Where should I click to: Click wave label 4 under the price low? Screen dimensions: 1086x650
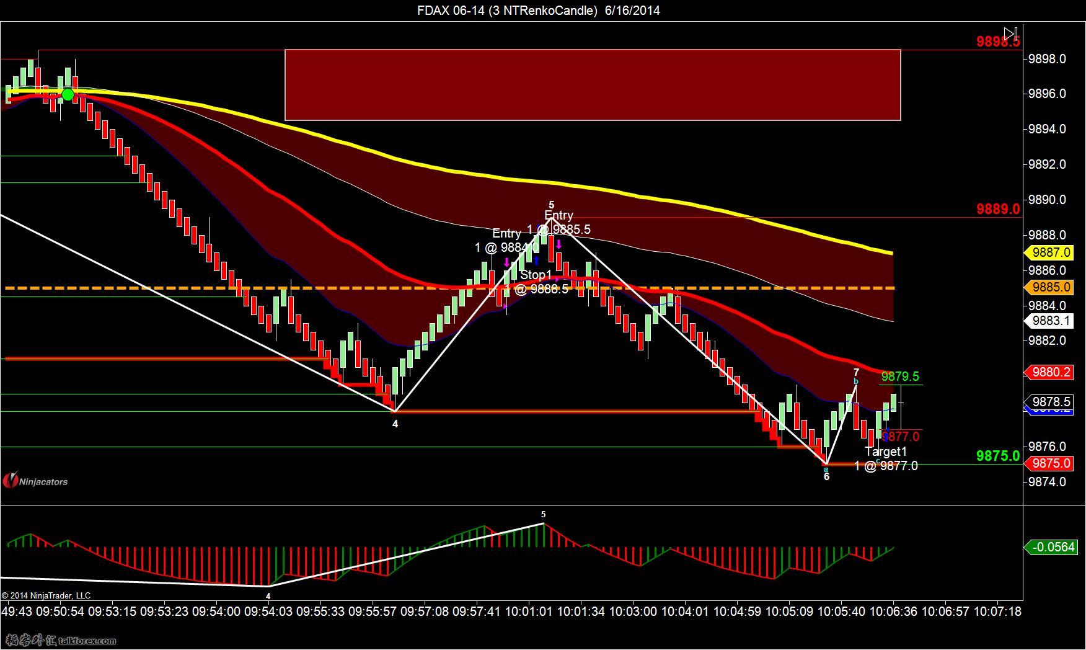pyautogui.click(x=395, y=424)
